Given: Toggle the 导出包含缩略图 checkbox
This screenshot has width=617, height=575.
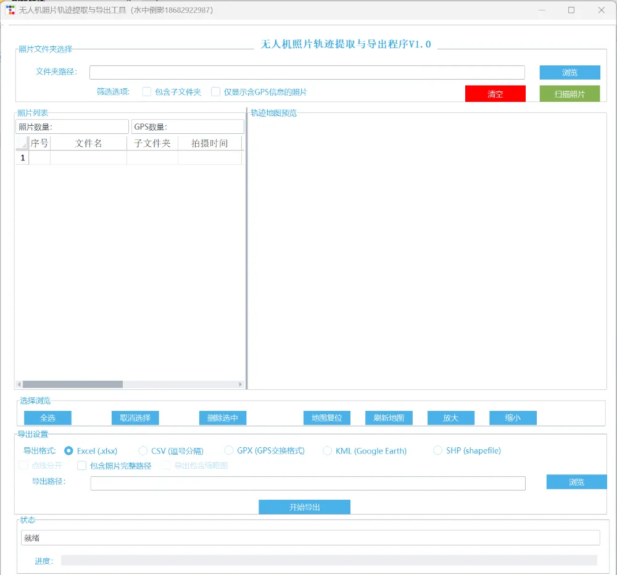Looking at the screenshot, I should (x=166, y=466).
